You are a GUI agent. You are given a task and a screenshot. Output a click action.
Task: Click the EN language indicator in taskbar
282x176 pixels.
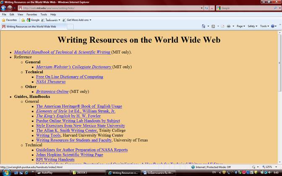214,172
